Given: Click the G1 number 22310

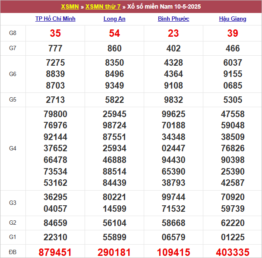Looking at the screenshot, I should point(55,237).
